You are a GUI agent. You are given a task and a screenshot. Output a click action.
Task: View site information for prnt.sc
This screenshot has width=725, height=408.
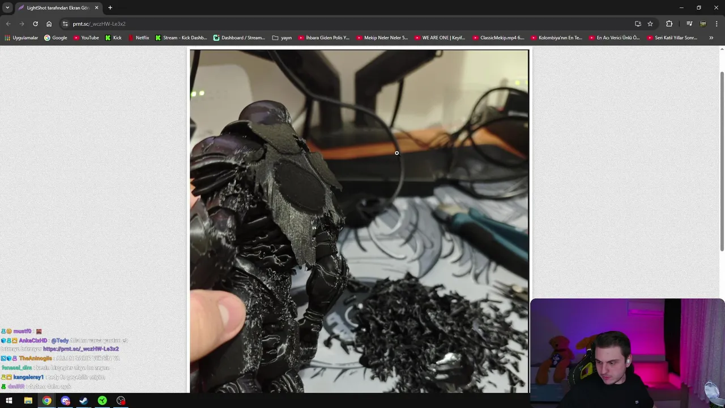pyautogui.click(x=65, y=24)
